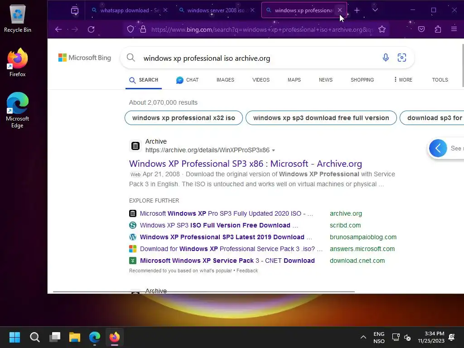
Task: Open Task View on taskbar
Action: [x=55, y=337]
